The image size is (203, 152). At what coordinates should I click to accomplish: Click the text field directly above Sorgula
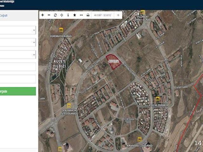pyautogui.click(x=18, y=79)
